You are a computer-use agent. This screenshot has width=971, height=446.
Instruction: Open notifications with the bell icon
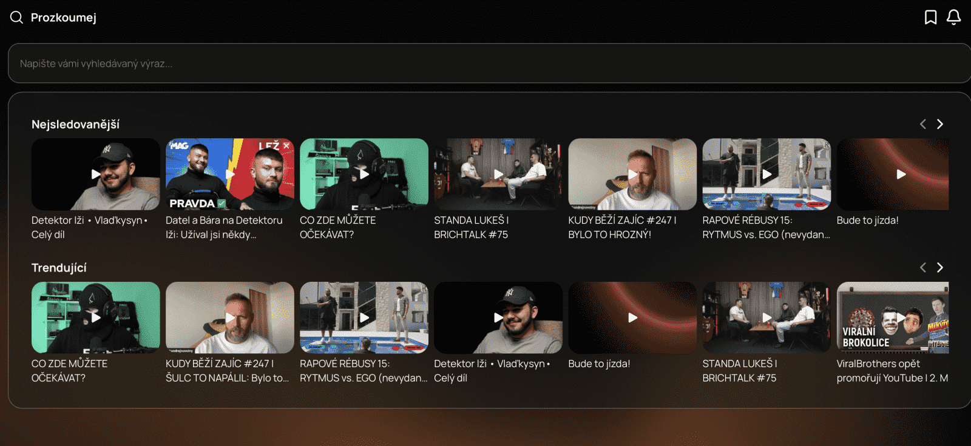(954, 18)
